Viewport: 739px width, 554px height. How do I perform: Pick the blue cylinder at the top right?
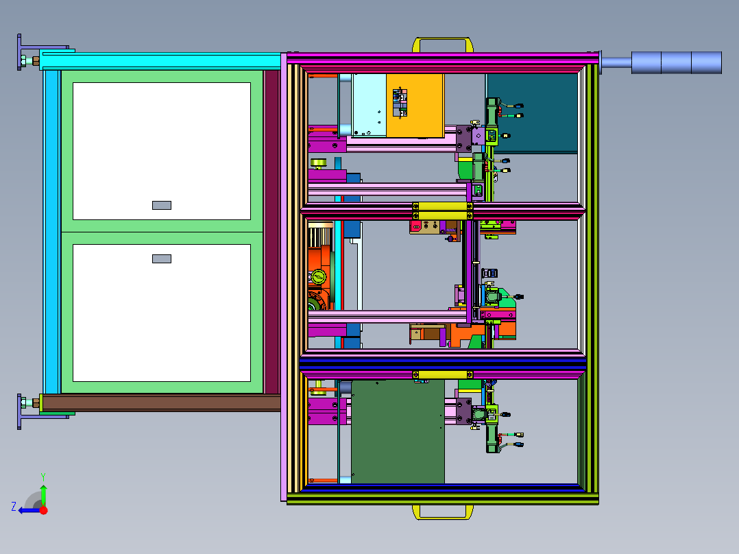pos(675,62)
